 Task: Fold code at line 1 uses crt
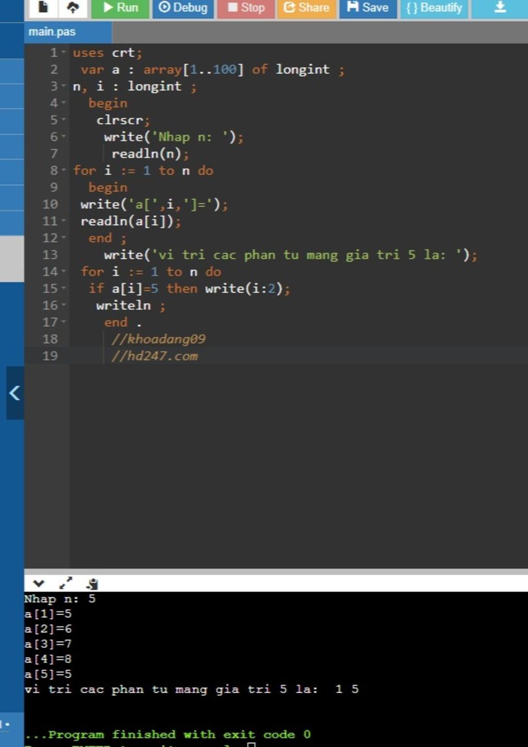(x=63, y=53)
